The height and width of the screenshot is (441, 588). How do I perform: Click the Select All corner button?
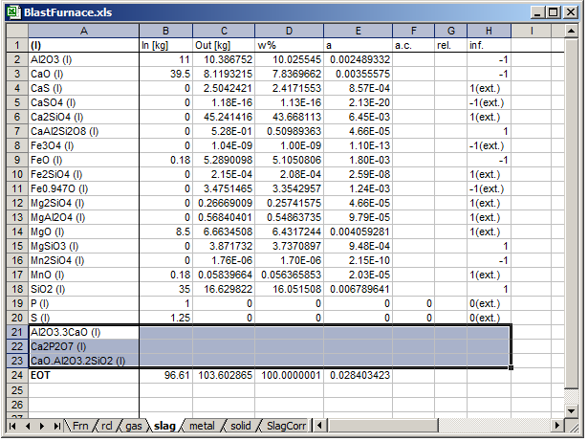[13, 31]
